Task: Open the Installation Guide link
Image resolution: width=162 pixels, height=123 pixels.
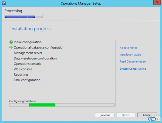Action: tap(130, 55)
